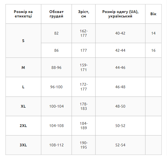
Task: Select the age value 16 cell
Action: coord(153,50)
